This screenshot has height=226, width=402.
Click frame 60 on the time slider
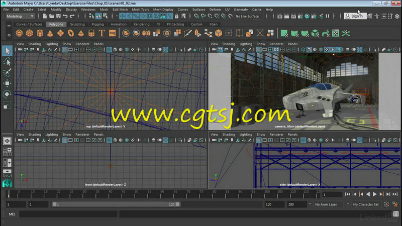(x=162, y=194)
